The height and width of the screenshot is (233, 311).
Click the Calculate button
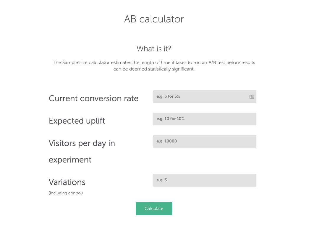[x=154, y=209]
